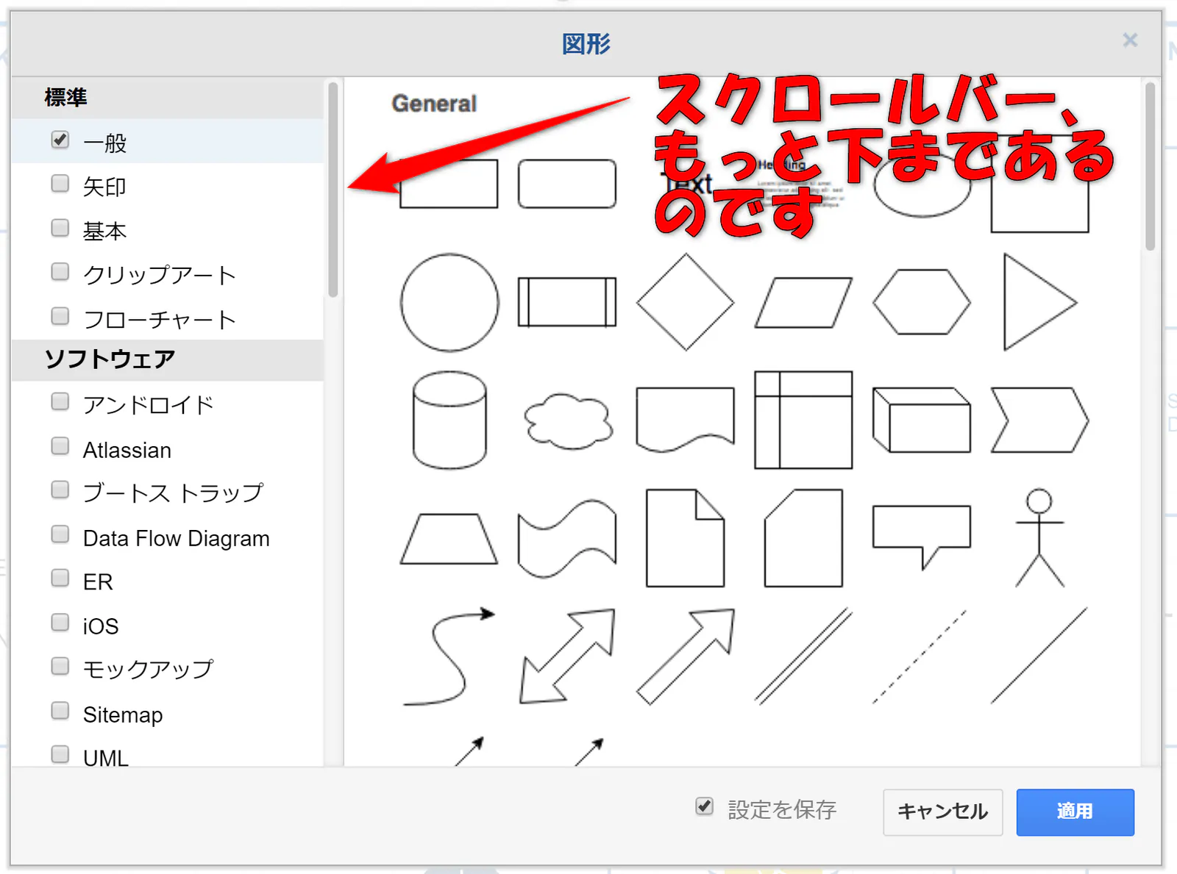Enable the iOS shapes checkbox

pyautogui.click(x=60, y=623)
